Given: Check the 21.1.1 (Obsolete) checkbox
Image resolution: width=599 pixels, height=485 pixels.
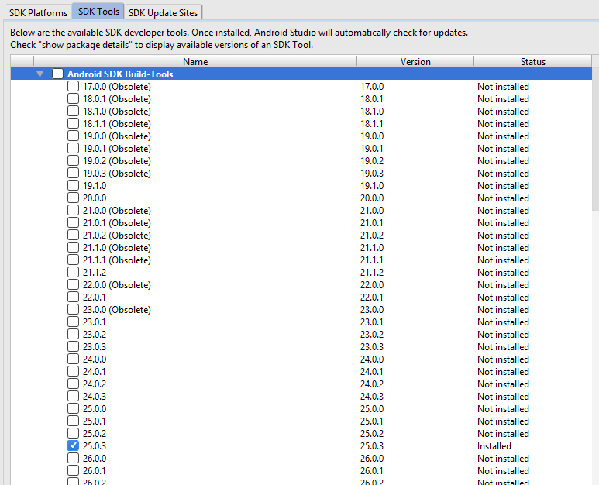Looking at the screenshot, I should (x=73, y=260).
